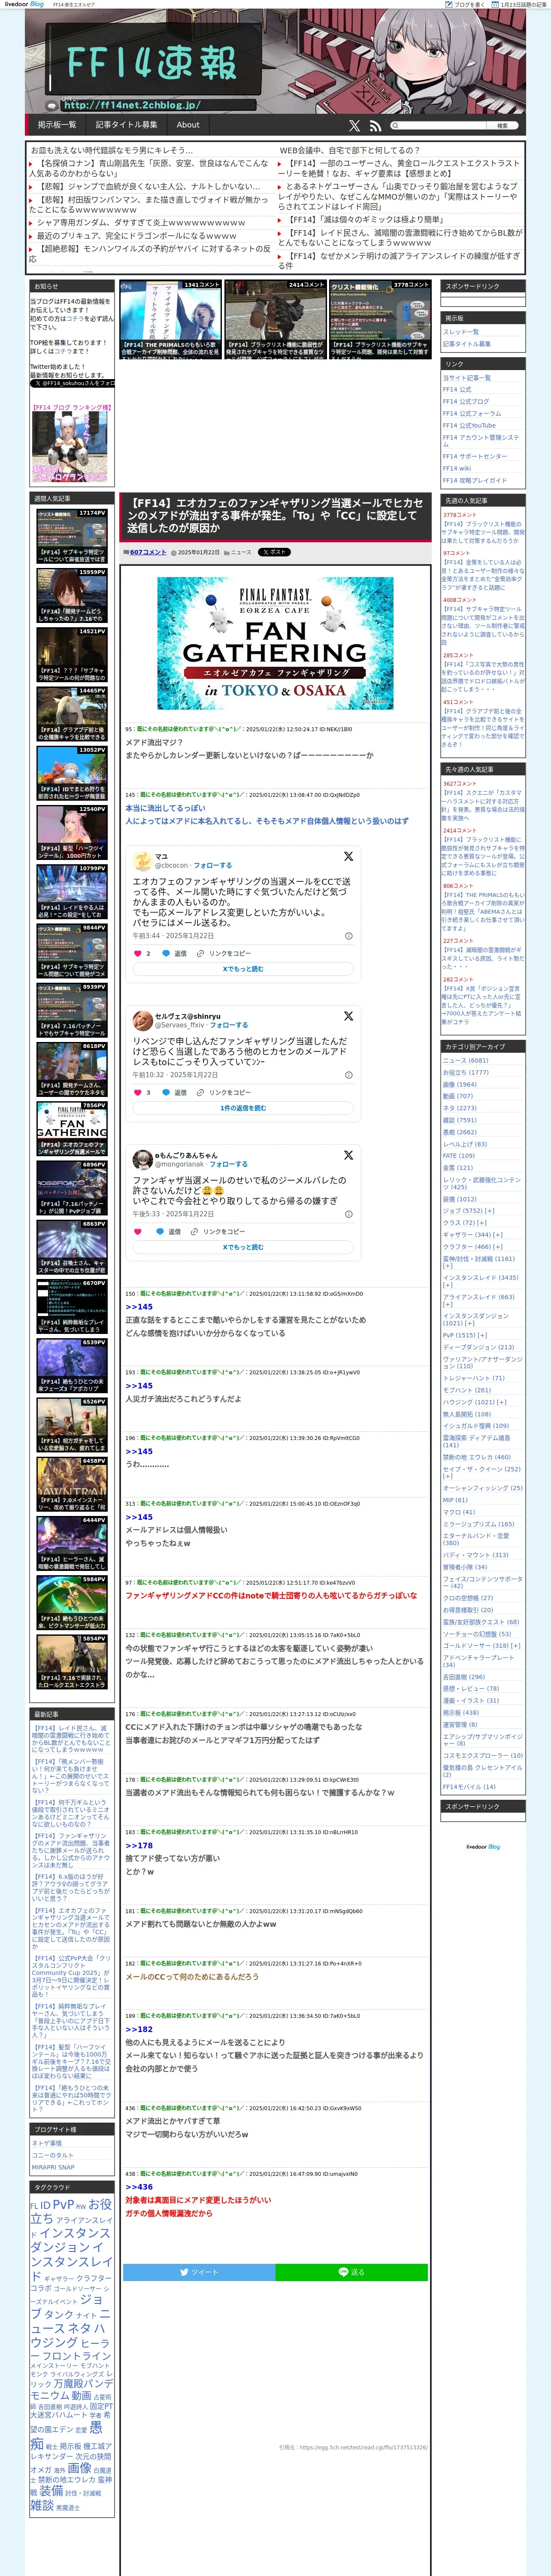551x2576 pixels.
Task: Open the info icon on マユ's tweet
Action: click(x=348, y=936)
